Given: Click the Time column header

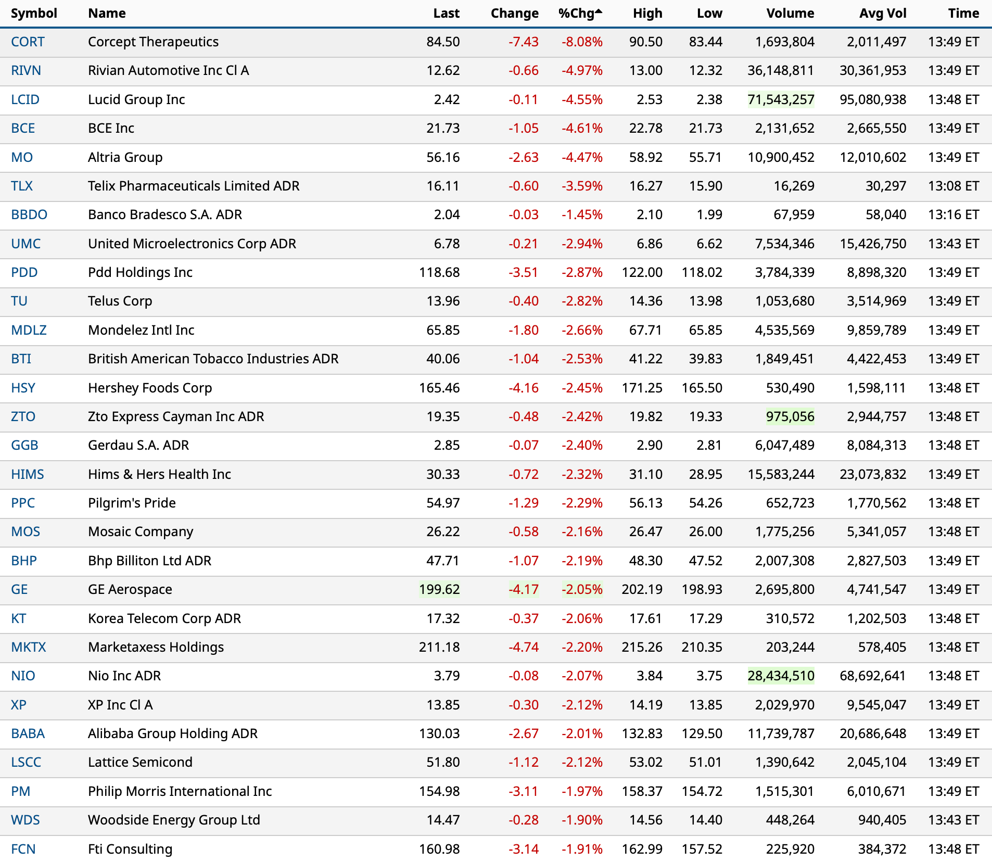Looking at the screenshot, I should coord(963,14).
